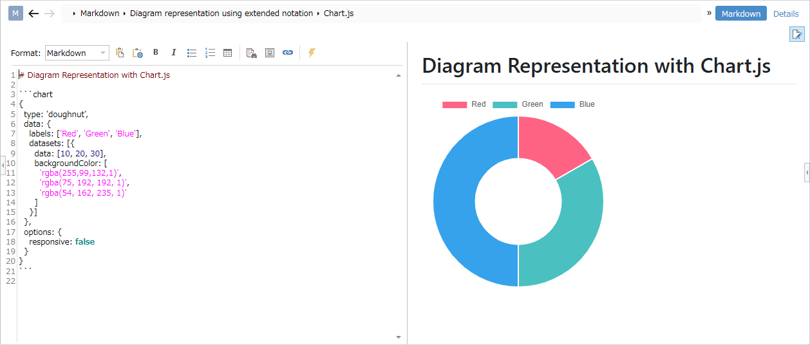Toggle Green legend item in chart

518,104
